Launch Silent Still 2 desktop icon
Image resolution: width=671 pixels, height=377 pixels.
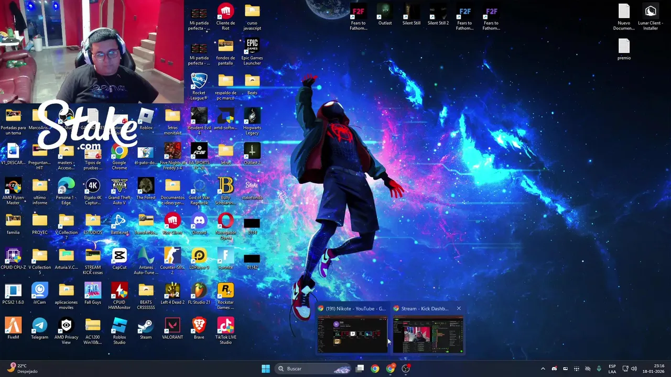point(438,15)
